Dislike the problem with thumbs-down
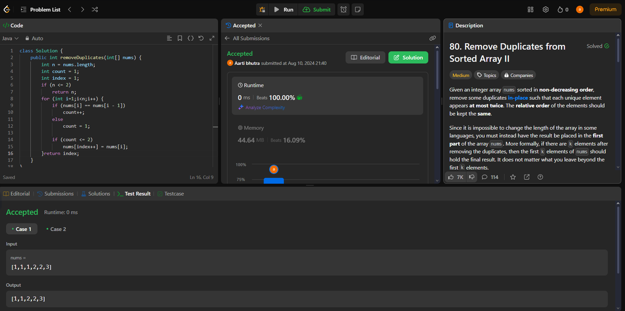 tap(472, 177)
